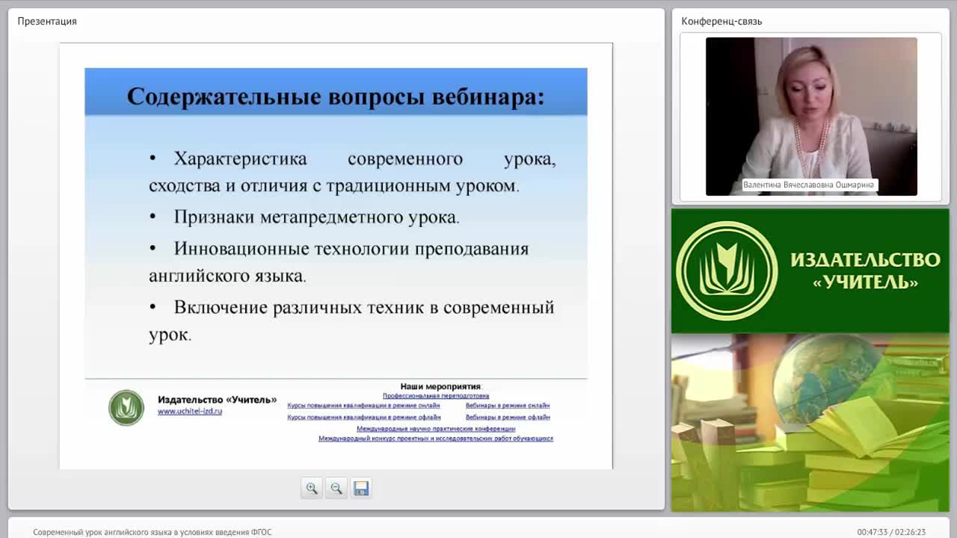Zoom out of the presentation slide

pos(336,488)
